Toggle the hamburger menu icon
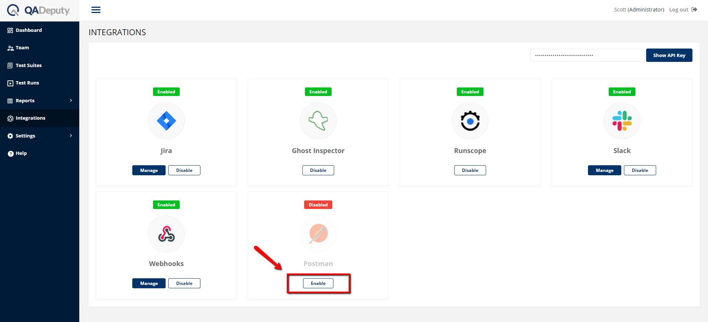This screenshot has height=322, width=708. [x=96, y=10]
